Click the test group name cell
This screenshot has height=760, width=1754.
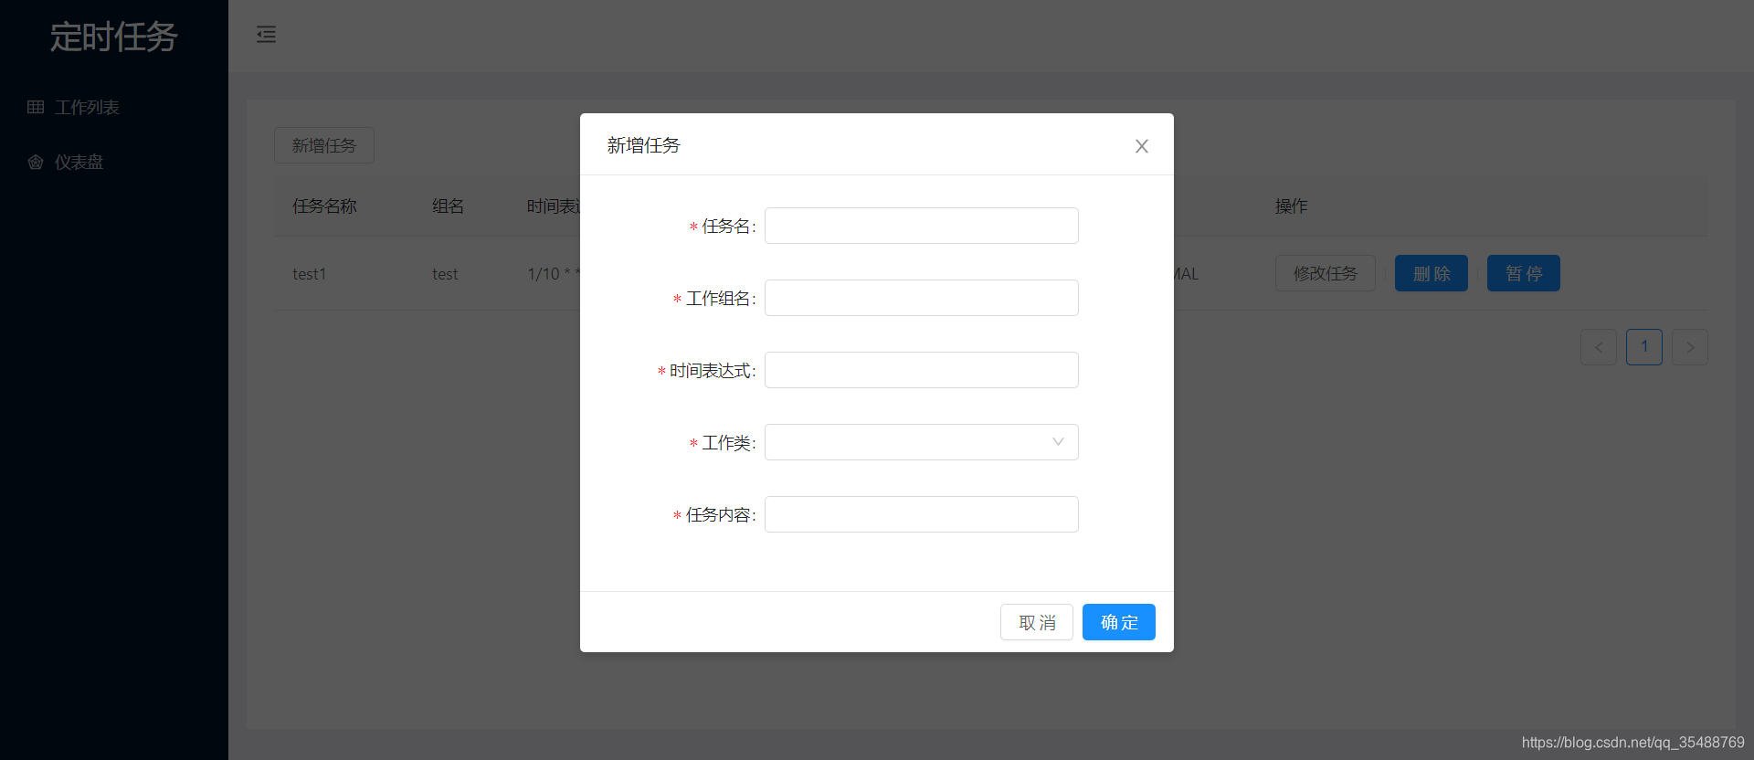(x=445, y=274)
